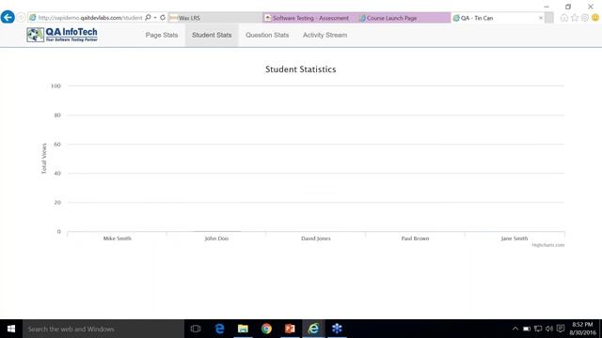602x338 pixels.
Task: Click the address bar URL field
Action: coord(90,18)
